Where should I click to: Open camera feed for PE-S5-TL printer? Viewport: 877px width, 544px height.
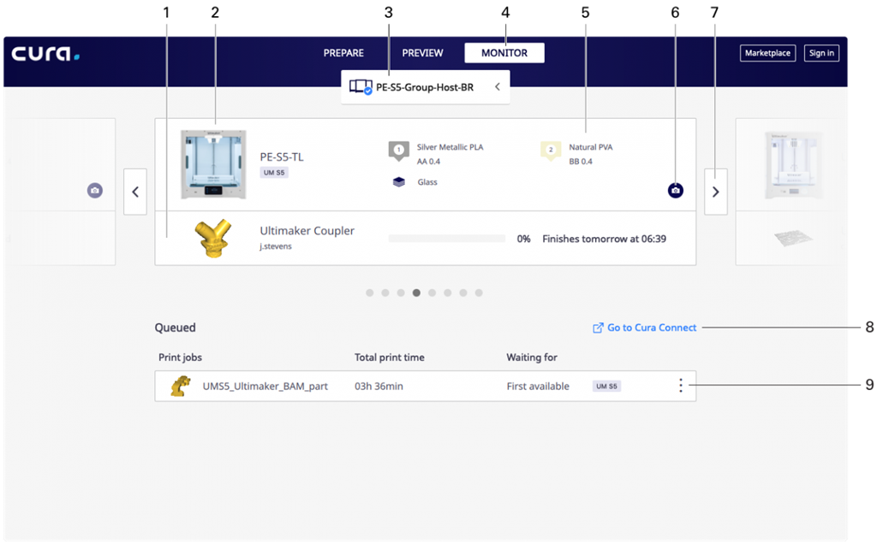tap(676, 190)
